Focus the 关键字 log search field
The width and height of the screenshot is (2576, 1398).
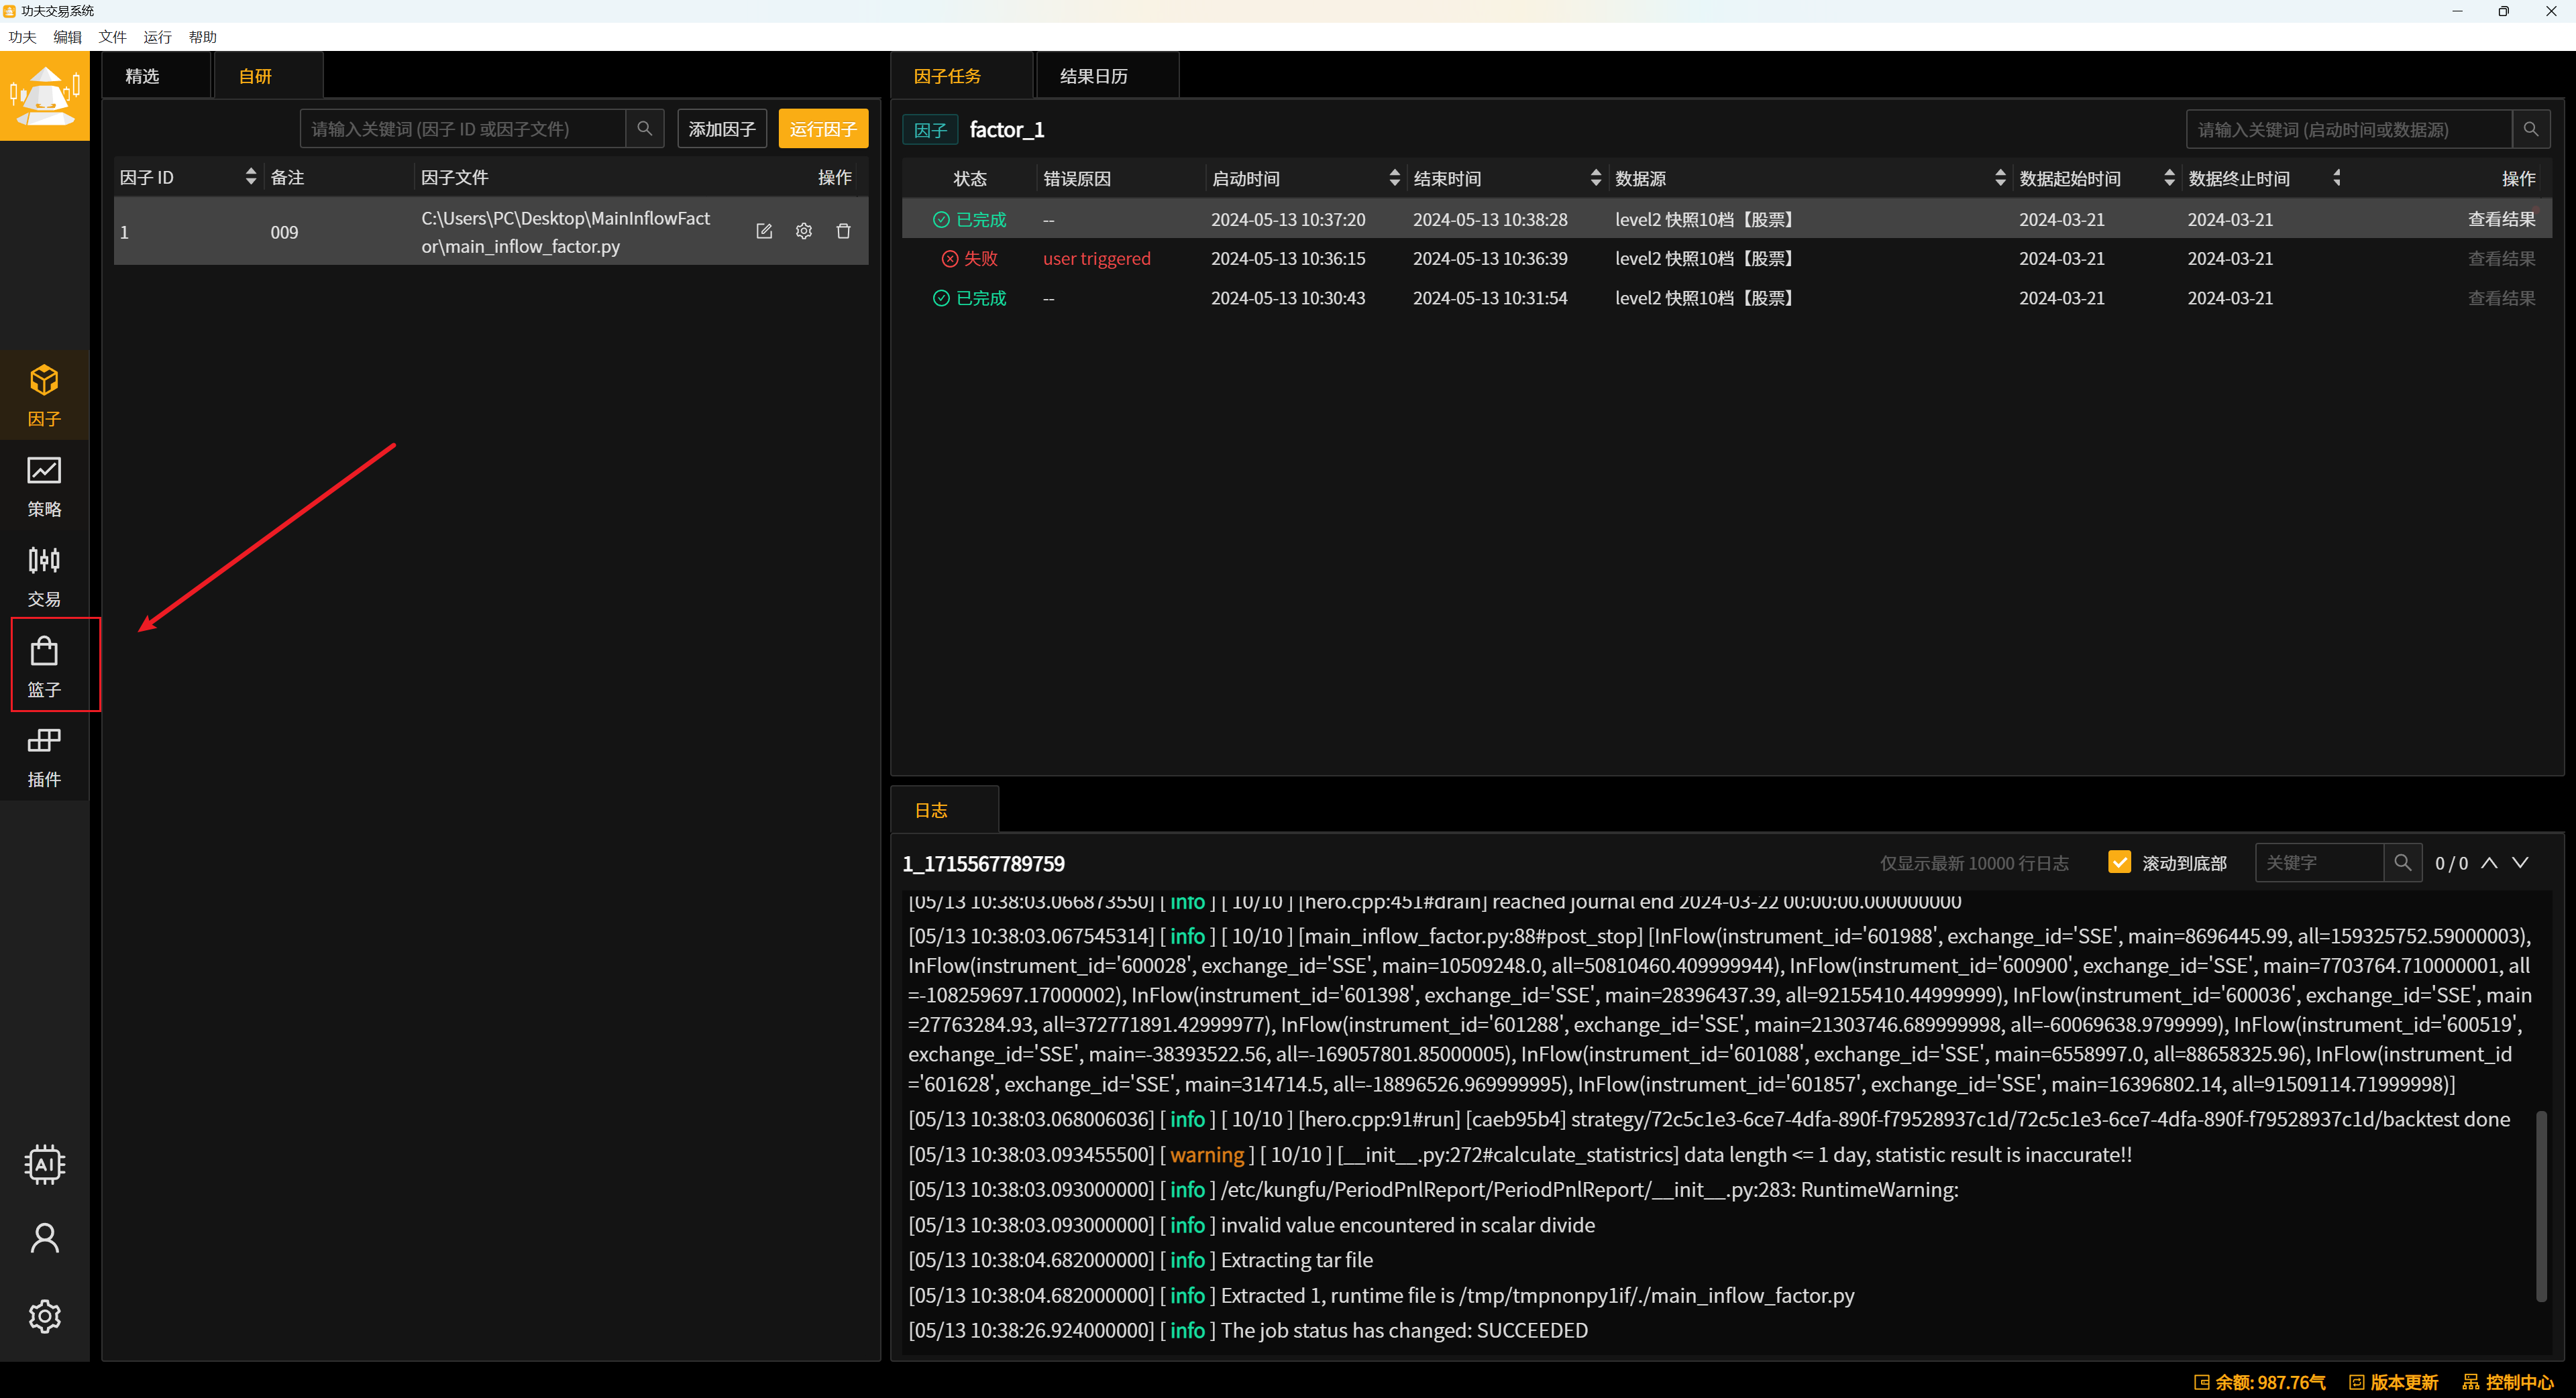click(x=2319, y=862)
